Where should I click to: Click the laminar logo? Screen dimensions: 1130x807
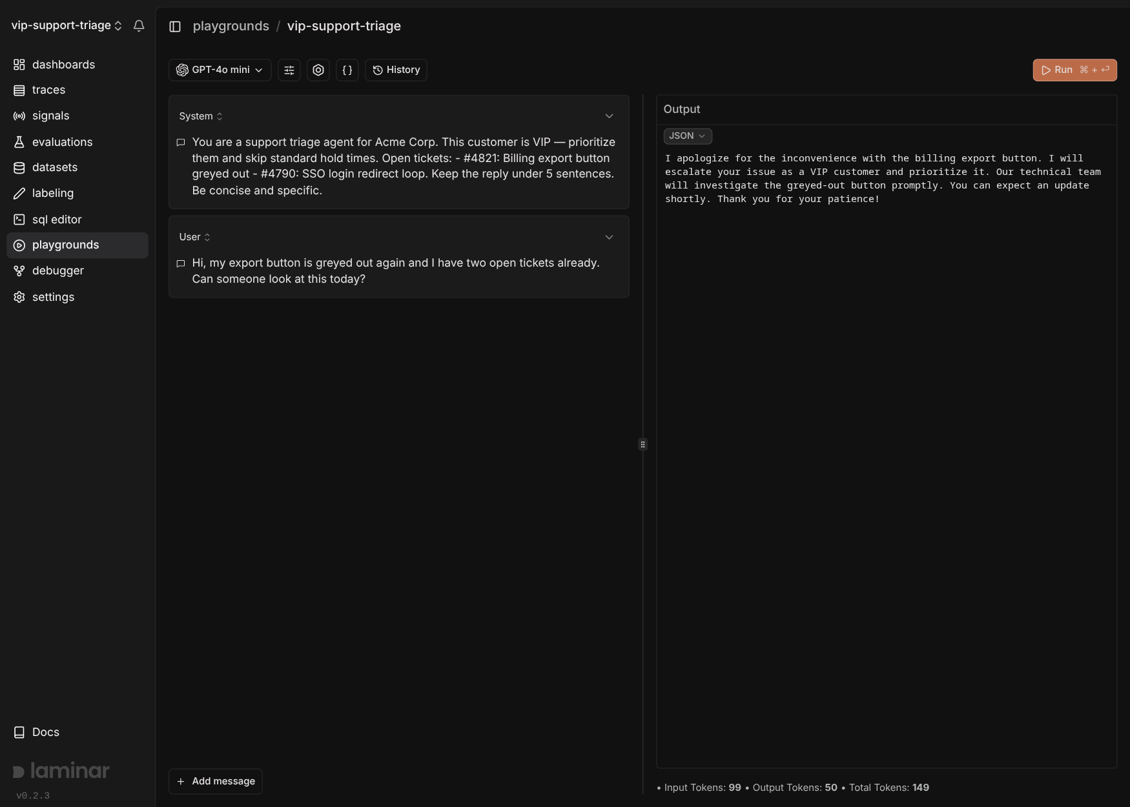pyautogui.click(x=61, y=771)
